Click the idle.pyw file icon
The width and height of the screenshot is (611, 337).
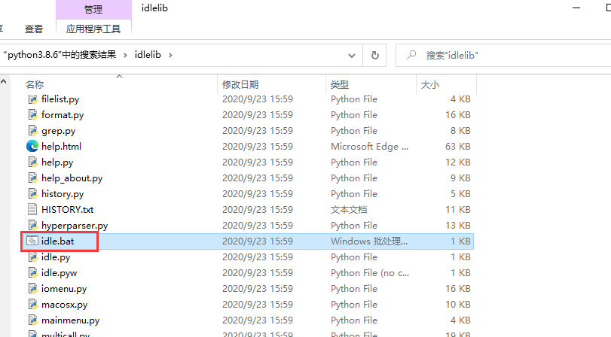tap(32, 273)
